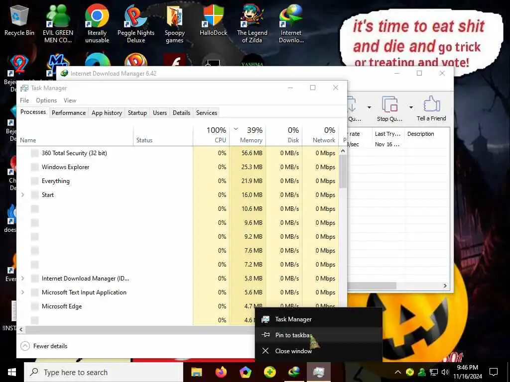Launch HalloDock desktop shortcut
The width and height of the screenshot is (510, 382).
point(213,20)
